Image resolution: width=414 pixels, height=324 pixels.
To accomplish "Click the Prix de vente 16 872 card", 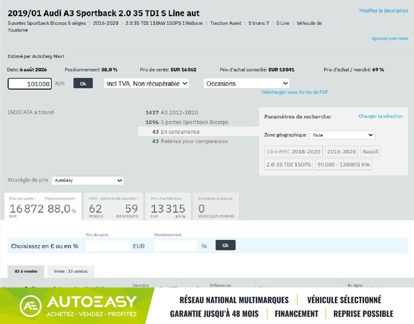I will (43, 206).
